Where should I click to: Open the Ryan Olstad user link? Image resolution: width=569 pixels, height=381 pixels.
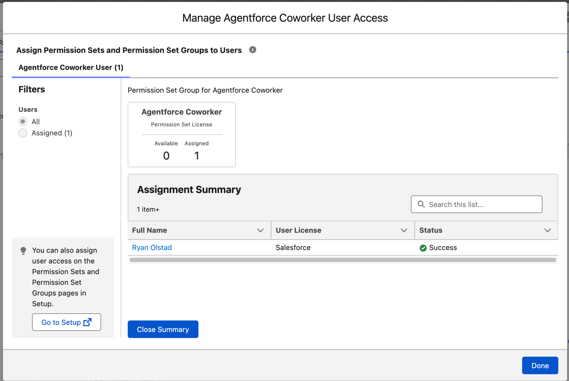click(152, 248)
